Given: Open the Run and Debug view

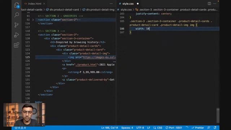Looking at the screenshot, I should point(17,35).
